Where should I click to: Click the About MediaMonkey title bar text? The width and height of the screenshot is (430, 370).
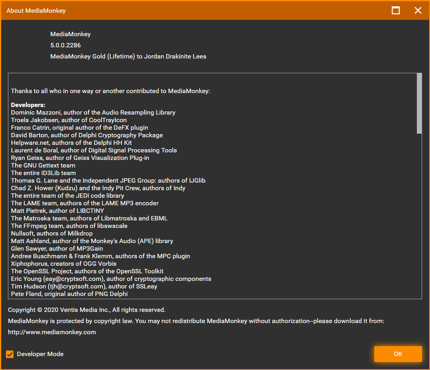click(36, 11)
